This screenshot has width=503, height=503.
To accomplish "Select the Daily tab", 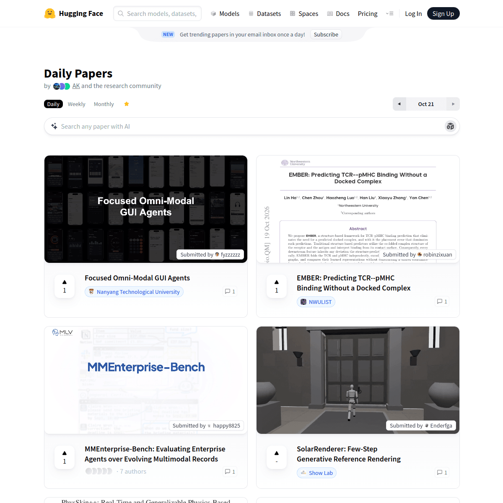I will (x=53, y=104).
